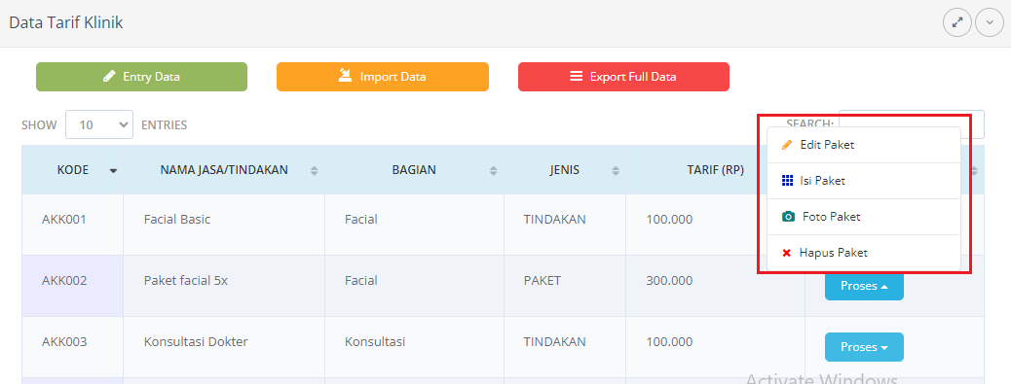Sort by BAGIAN column header
The image size is (1011, 384).
[414, 170]
